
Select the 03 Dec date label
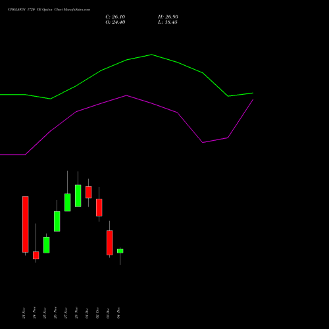pyautogui.click(x=108, y=313)
